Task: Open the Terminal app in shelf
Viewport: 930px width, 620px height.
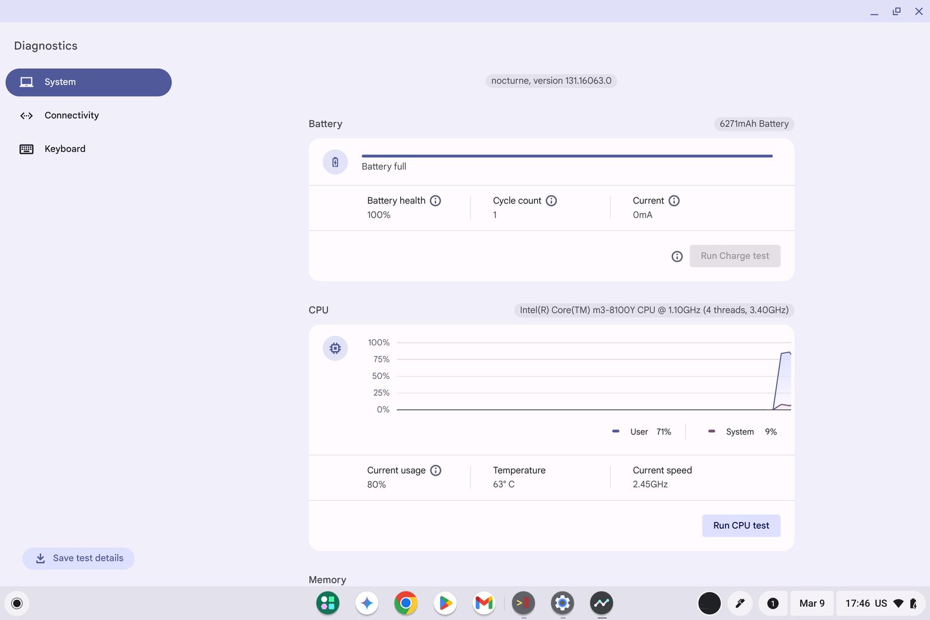Action: click(523, 603)
